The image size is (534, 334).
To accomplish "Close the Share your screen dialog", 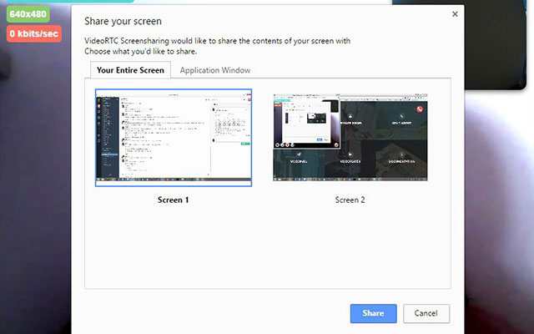I will pos(455,14).
